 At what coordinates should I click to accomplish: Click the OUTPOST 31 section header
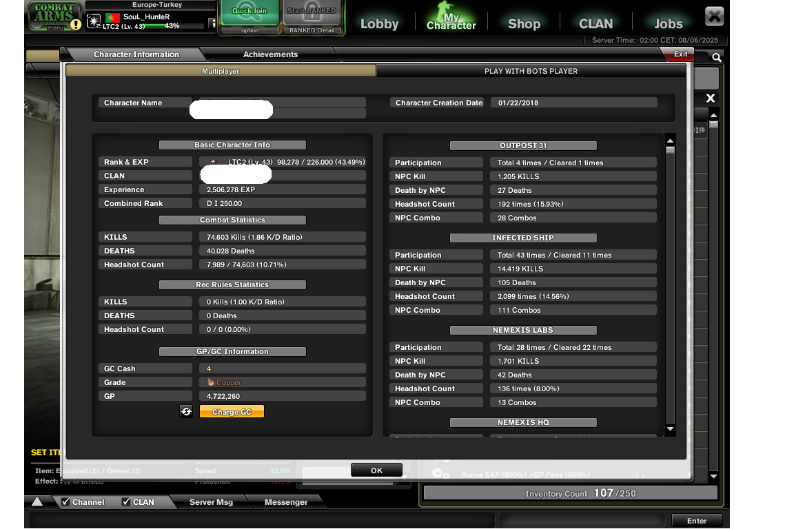point(523,145)
